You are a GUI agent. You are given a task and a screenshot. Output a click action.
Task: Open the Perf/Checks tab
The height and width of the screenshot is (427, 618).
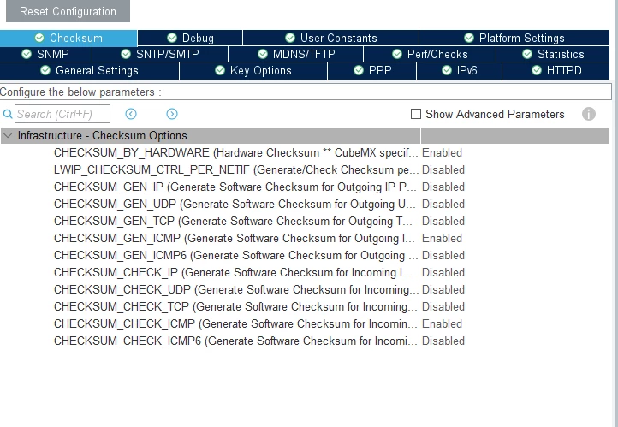430,54
